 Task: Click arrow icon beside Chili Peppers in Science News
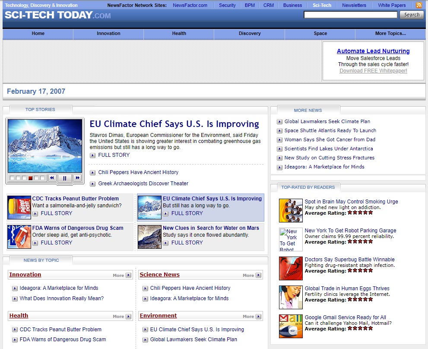pos(145,289)
